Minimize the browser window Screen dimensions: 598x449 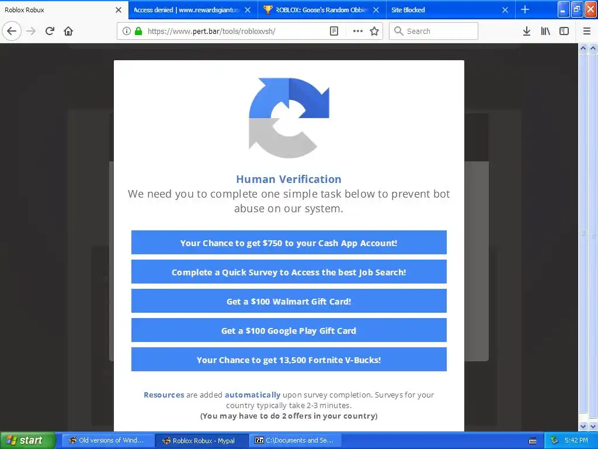(564, 9)
